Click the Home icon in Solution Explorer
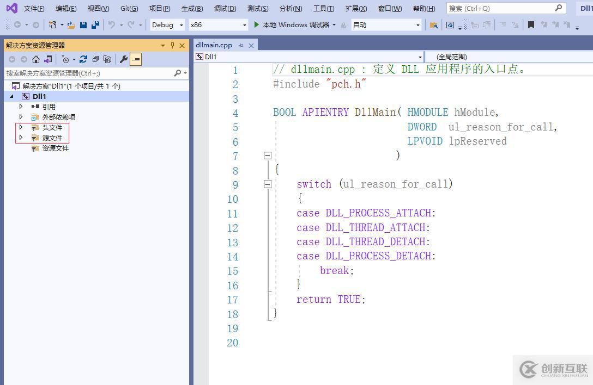Image resolution: width=593 pixels, height=385 pixels. tap(36, 59)
